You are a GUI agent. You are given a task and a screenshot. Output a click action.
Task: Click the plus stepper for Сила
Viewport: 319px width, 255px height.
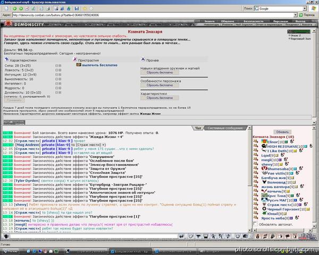point(60,66)
